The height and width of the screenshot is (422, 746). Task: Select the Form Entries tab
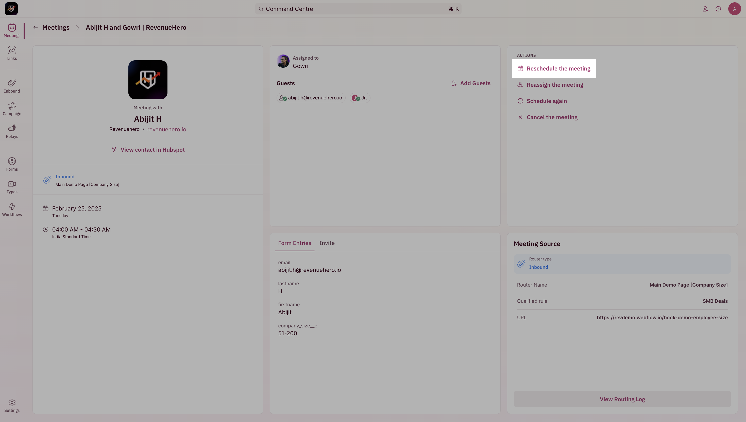pyautogui.click(x=294, y=243)
